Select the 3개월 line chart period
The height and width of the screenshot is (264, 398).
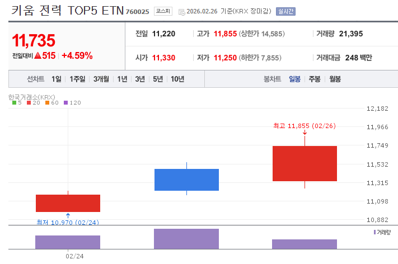tap(101, 79)
